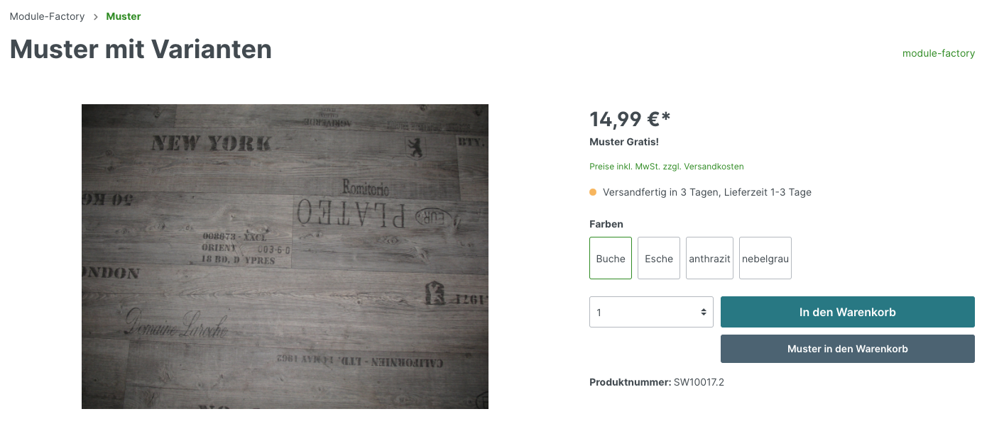The image size is (1004, 431).
Task: Click Muster in den Warenkorb button
Action: [848, 349]
